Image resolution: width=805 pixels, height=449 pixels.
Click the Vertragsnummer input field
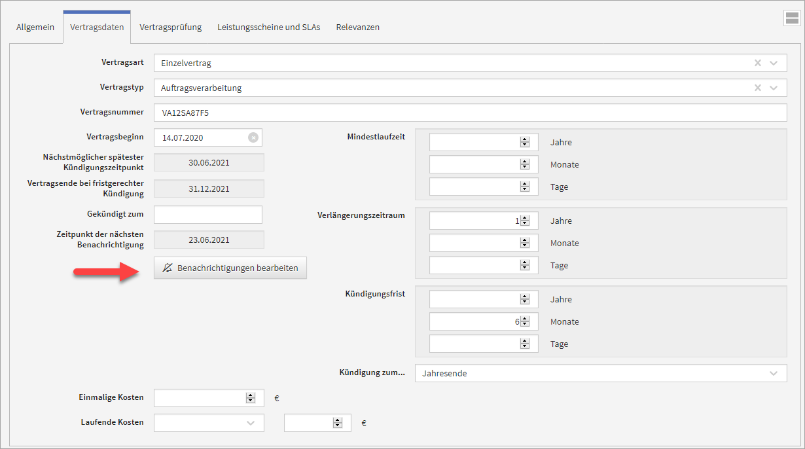pos(470,113)
